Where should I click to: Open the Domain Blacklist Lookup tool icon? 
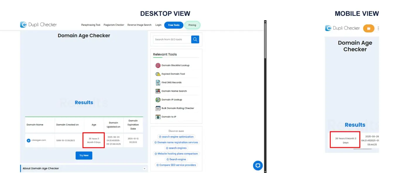(158, 66)
